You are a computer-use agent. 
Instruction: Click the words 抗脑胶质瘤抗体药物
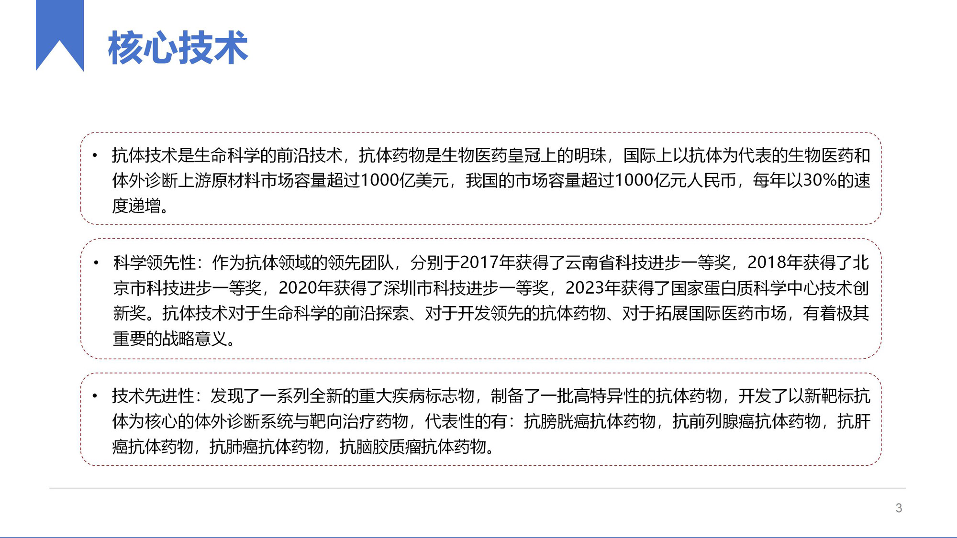[x=413, y=447]
